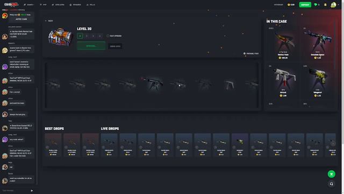Image resolution: width=344 pixels, height=194 pixels.
Task: Click the In This Case panel scrollbar
Action: [x=335, y=44]
